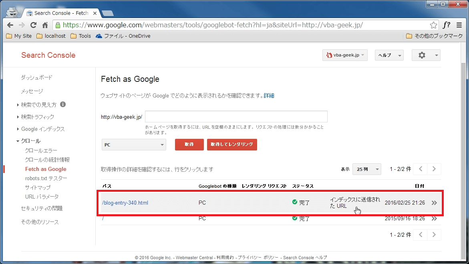The width and height of the screenshot is (469, 264).
Task: Open the vba-geek.jp property selector
Action: [x=344, y=55]
